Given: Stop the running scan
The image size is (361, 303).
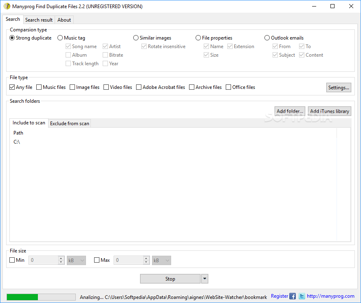Looking at the screenshot, I should pos(170,279).
